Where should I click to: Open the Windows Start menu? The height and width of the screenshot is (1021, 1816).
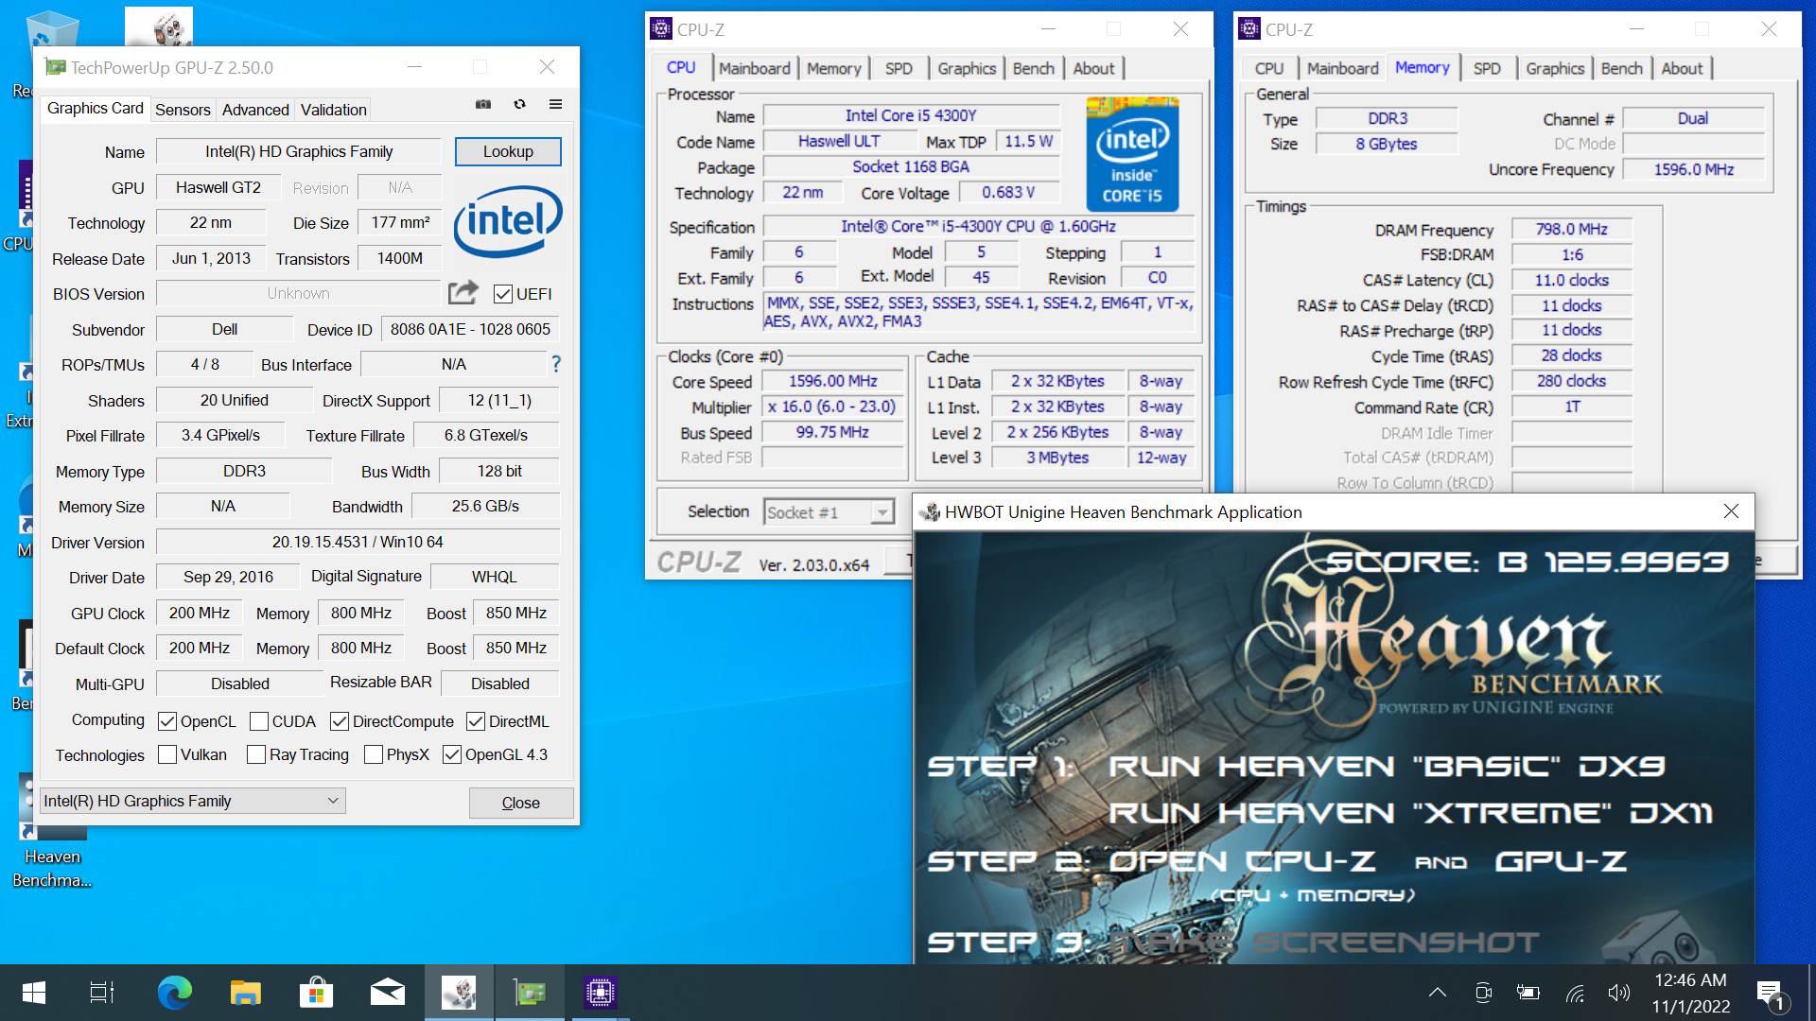click(x=34, y=993)
